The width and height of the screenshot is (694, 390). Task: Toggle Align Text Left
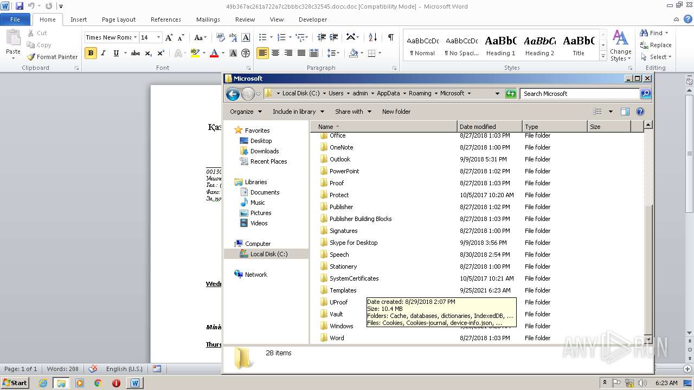263,53
